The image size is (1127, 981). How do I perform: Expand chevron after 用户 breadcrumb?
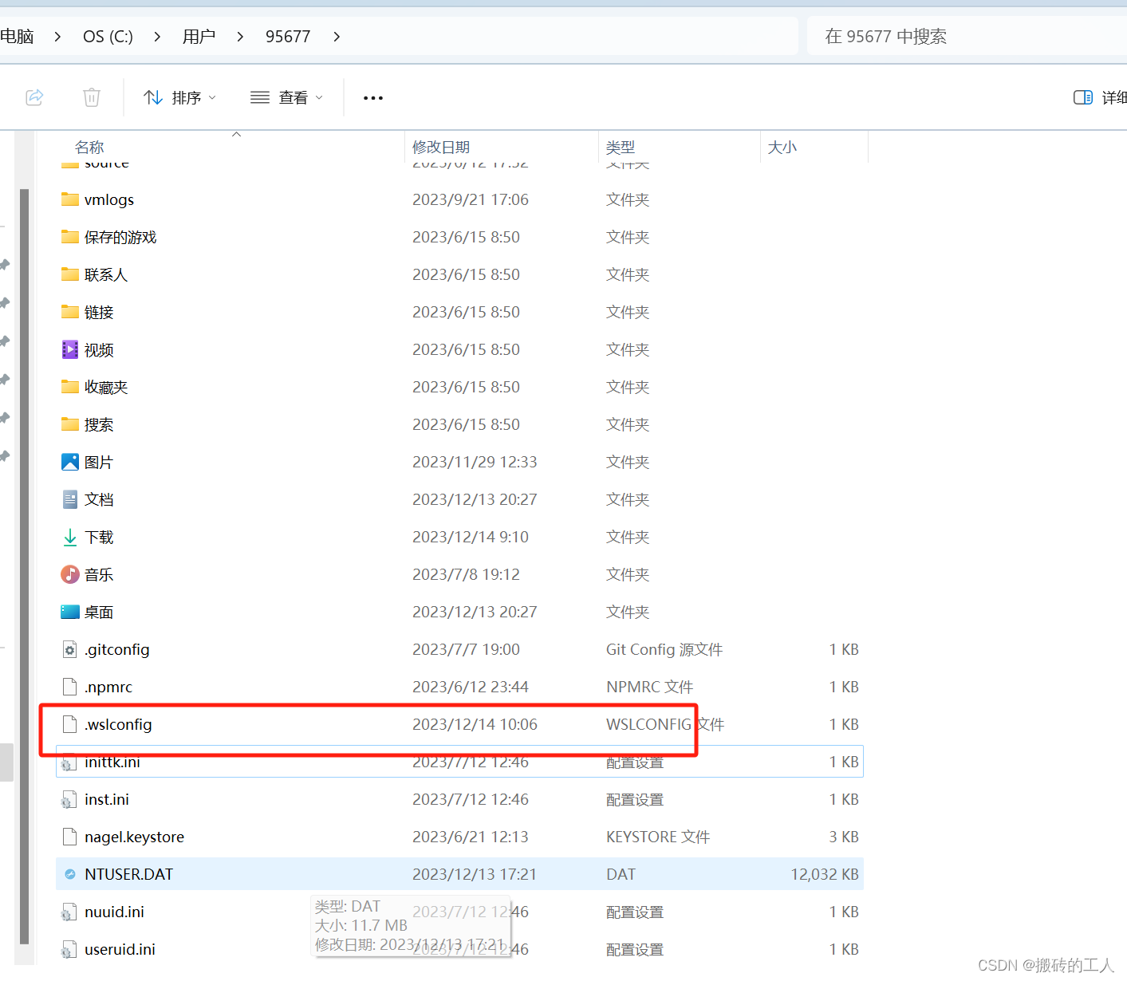coord(240,36)
